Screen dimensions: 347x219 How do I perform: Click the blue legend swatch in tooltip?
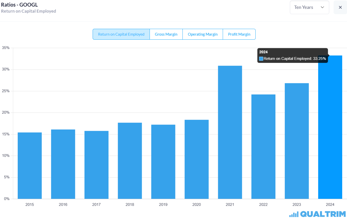pyautogui.click(x=261, y=59)
